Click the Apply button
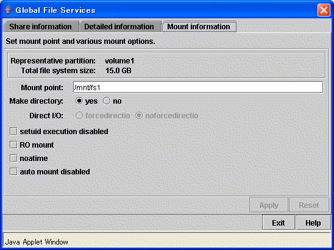The height and width of the screenshot is (250, 334). coord(269,205)
